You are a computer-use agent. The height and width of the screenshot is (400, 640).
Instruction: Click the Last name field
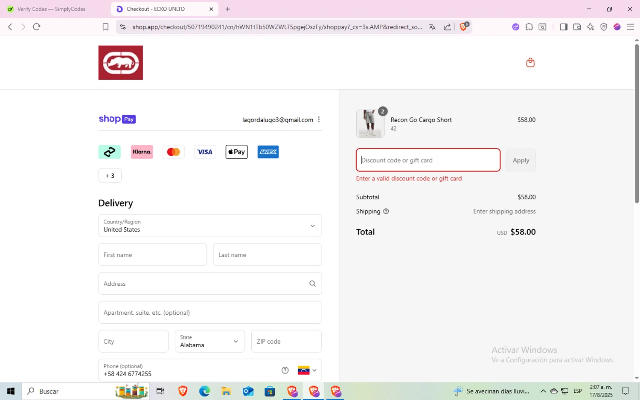268,255
